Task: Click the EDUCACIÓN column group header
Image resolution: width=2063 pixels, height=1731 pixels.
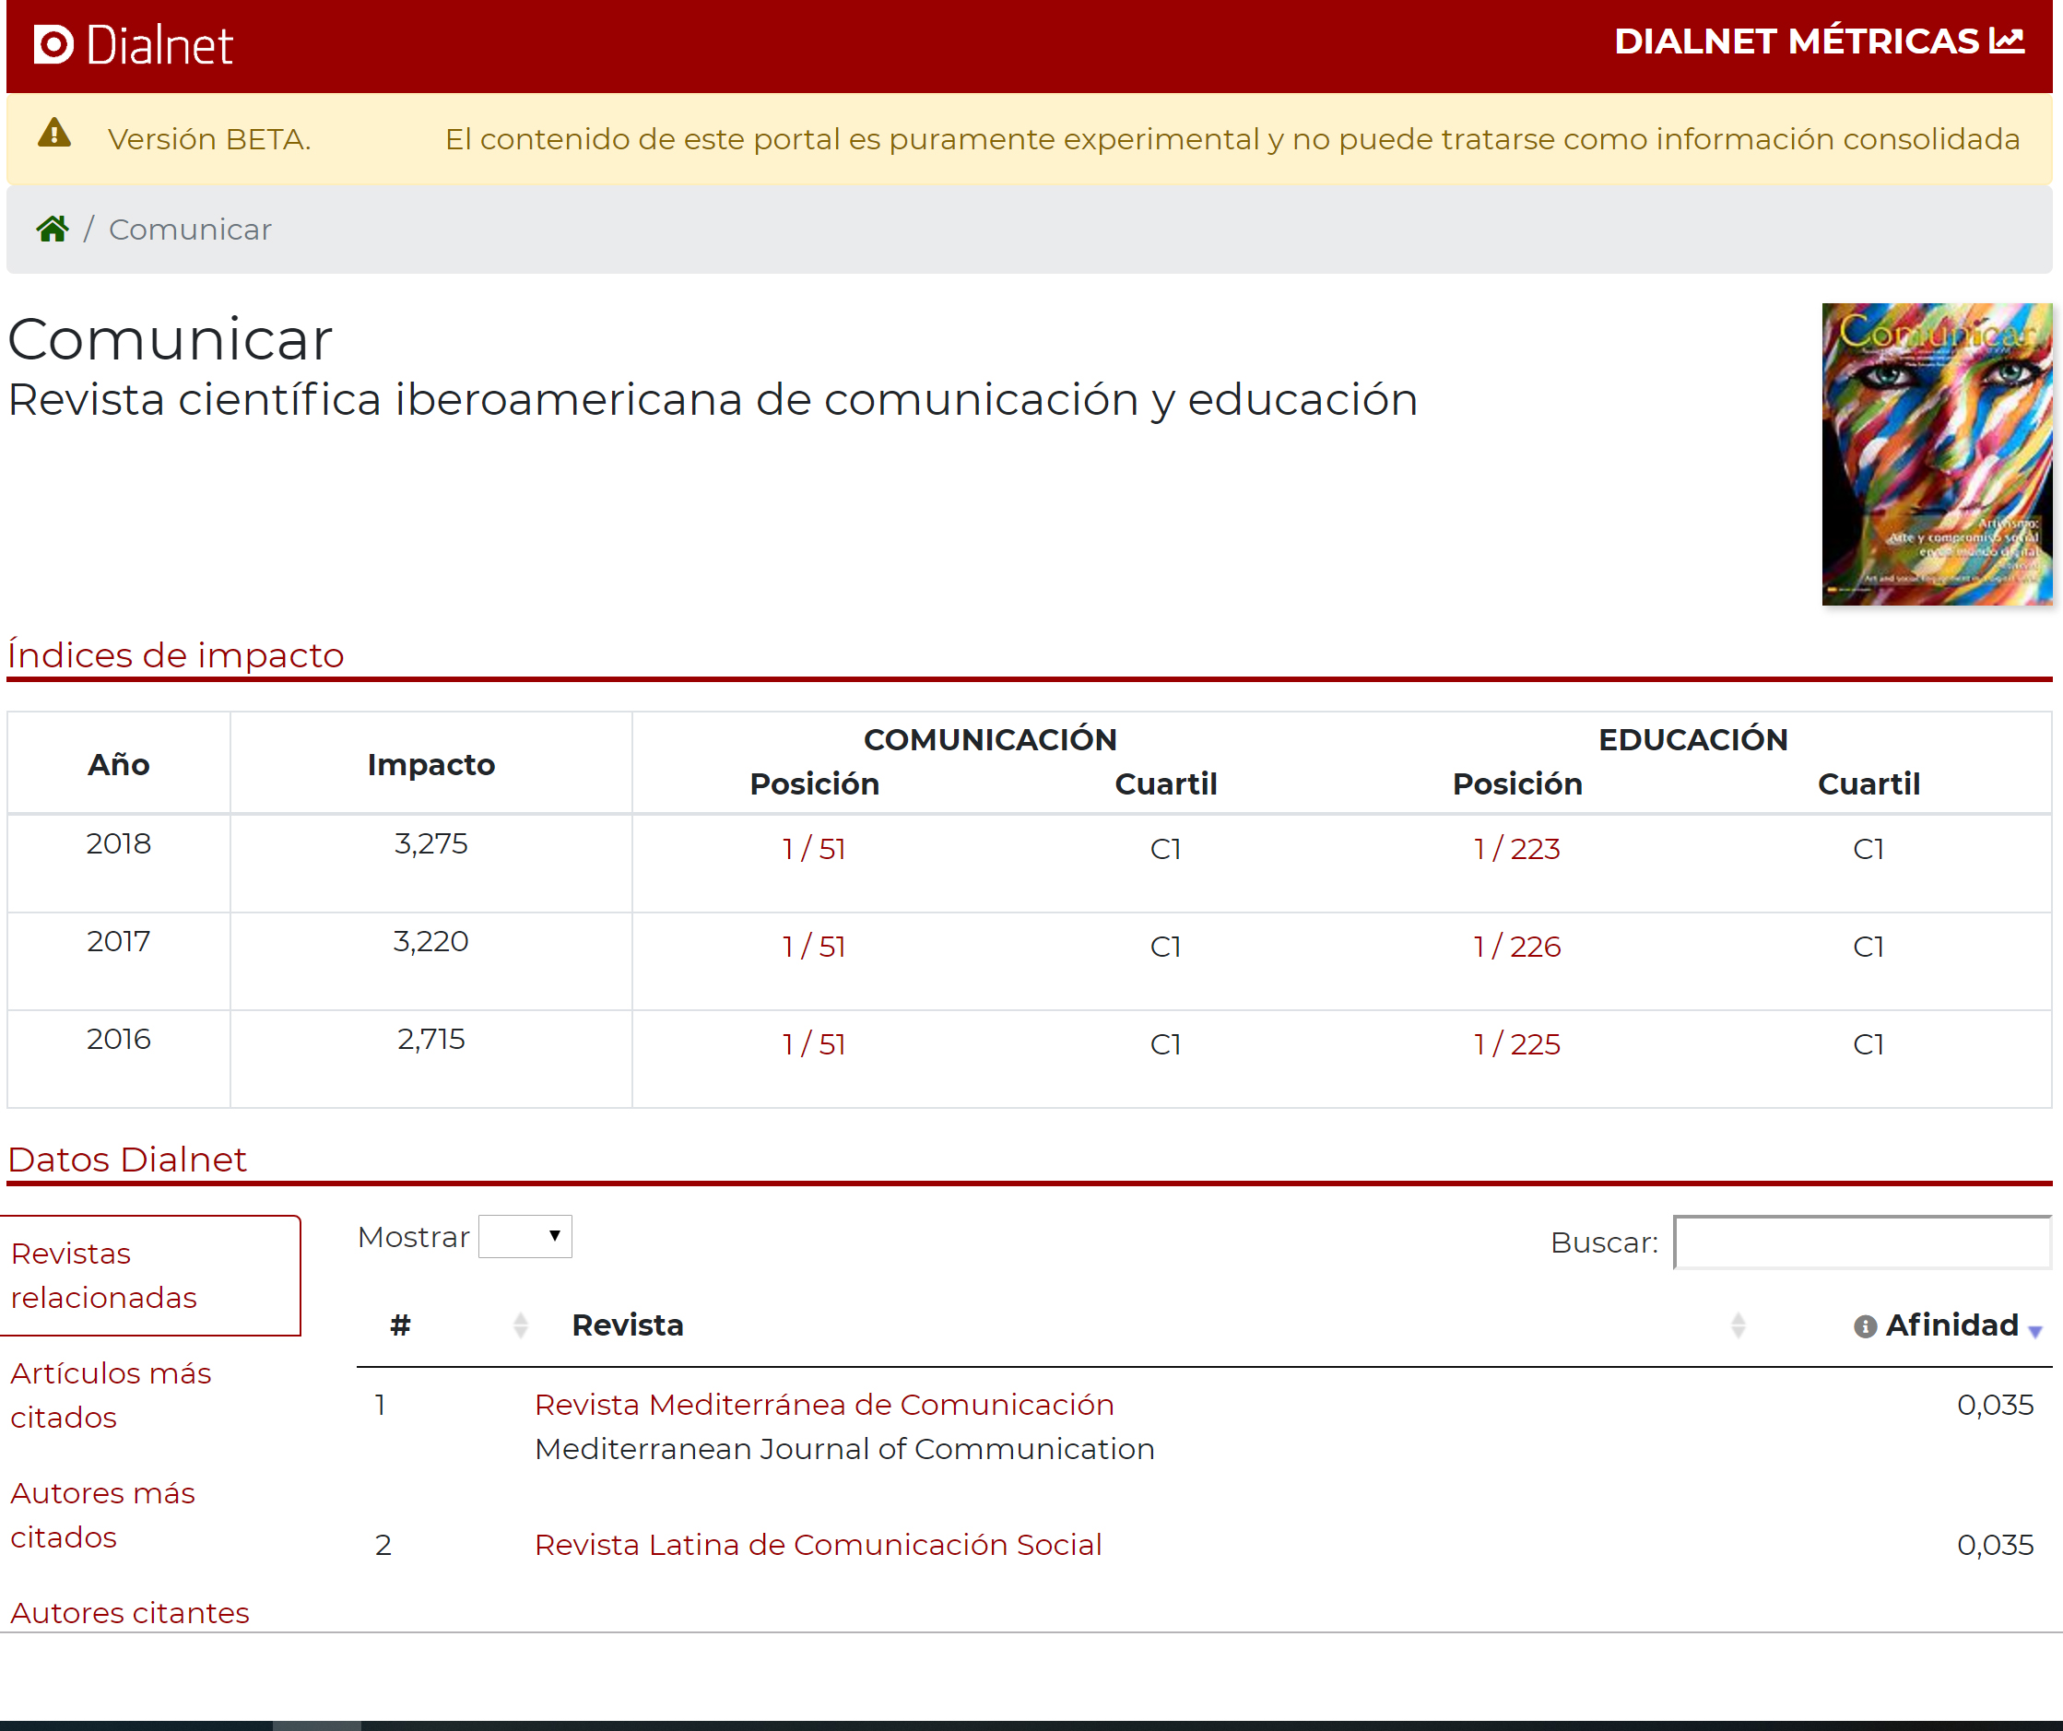Action: [1692, 739]
